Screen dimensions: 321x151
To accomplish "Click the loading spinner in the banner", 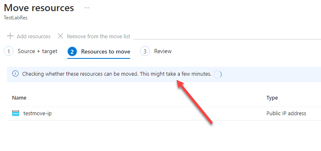I will [218, 74].
